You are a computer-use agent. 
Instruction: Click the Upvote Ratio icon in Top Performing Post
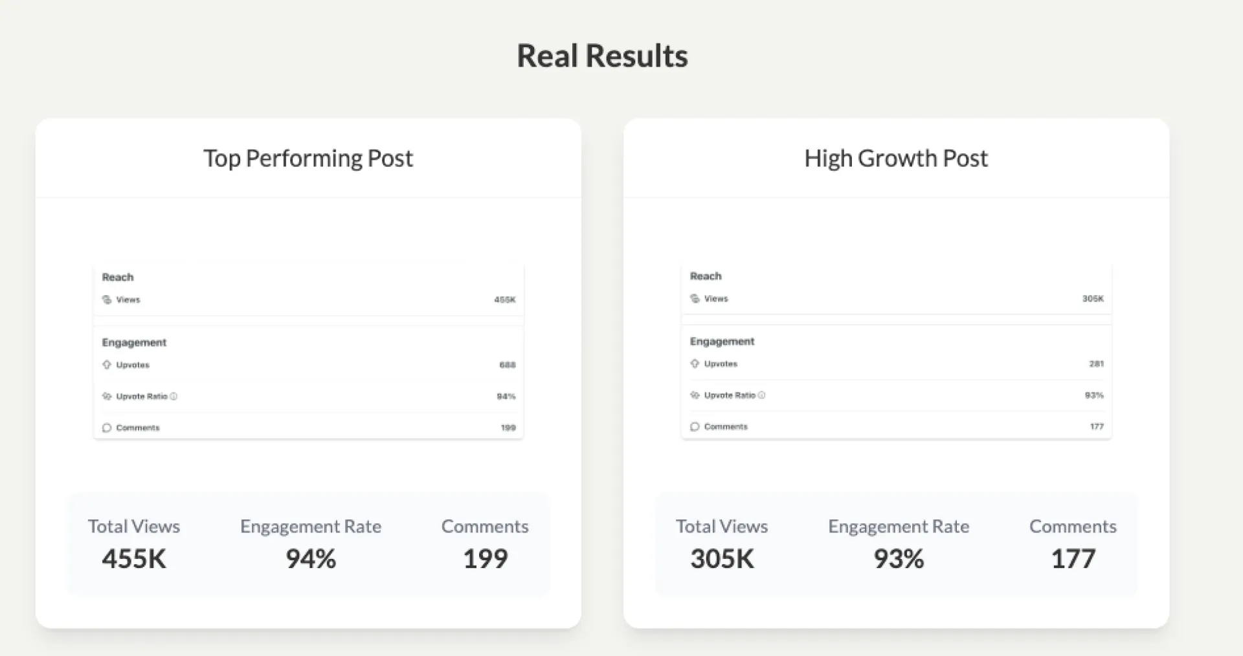pyautogui.click(x=107, y=397)
